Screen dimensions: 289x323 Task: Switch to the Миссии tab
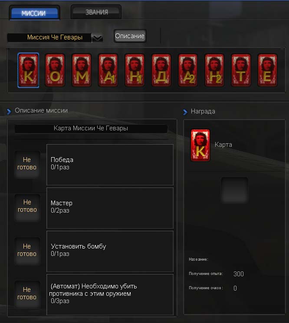coord(34,13)
